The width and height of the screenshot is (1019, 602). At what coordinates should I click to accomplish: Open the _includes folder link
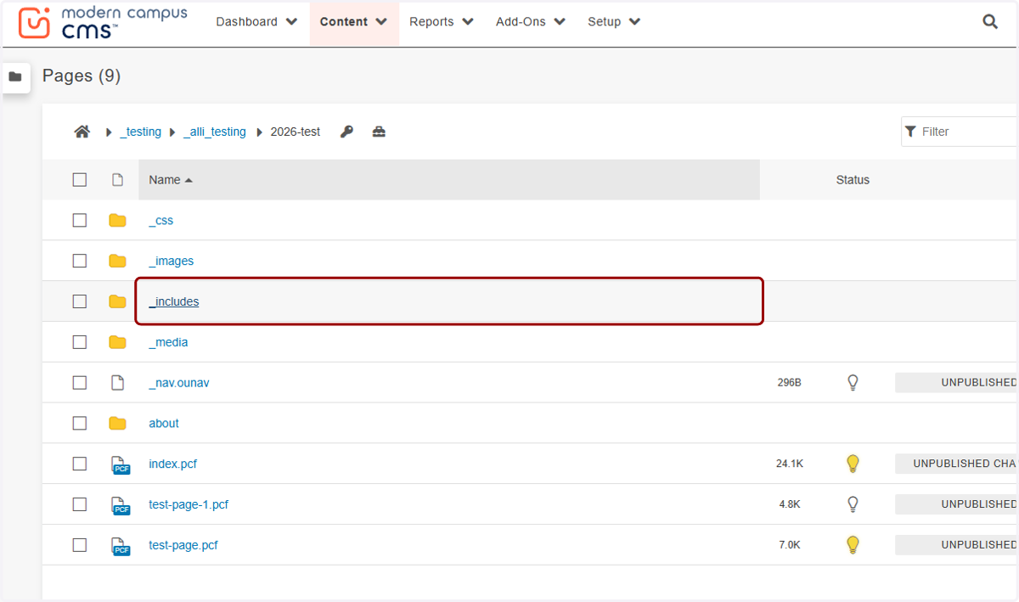tap(174, 301)
